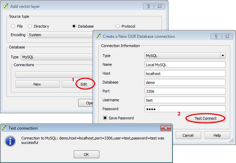Close the Test connection message dialog
The height and width of the screenshot is (163, 236).
(166, 128)
